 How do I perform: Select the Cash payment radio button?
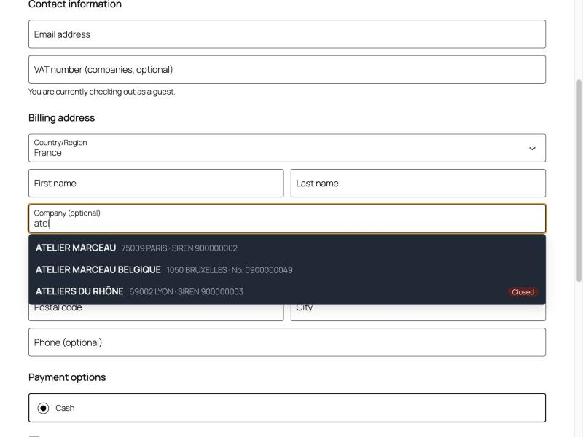(43, 408)
